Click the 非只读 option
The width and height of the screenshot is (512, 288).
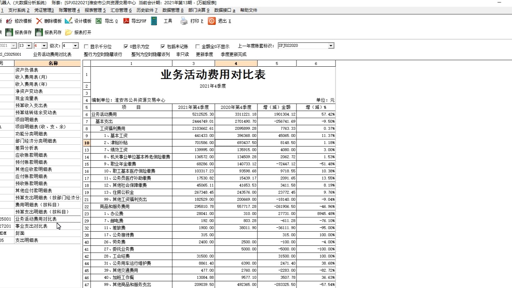pyautogui.click(x=182, y=55)
